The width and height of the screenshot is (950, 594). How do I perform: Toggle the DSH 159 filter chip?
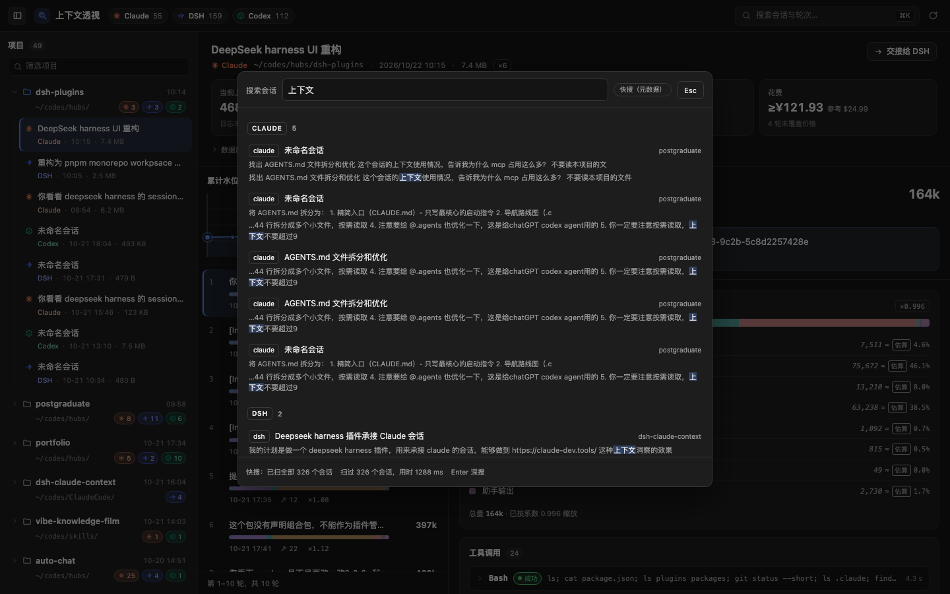click(x=200, y=16)
